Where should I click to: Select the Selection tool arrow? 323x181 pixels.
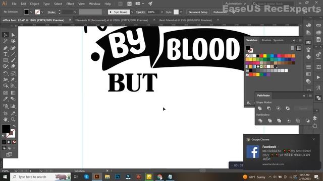click(x=6, y=35)
